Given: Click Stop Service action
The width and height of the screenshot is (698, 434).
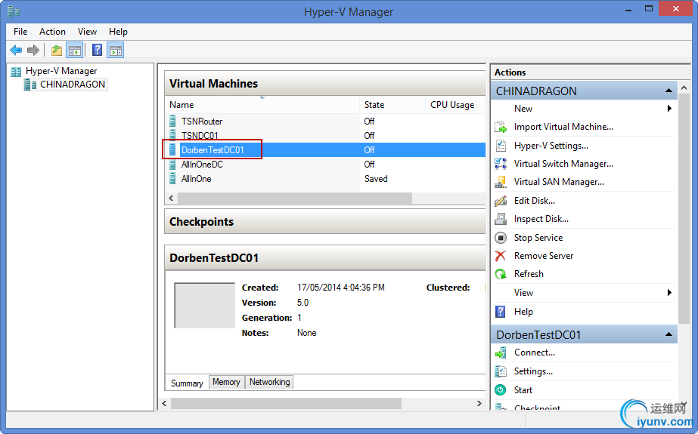Looking at the screenshot, I should [538, 238].
